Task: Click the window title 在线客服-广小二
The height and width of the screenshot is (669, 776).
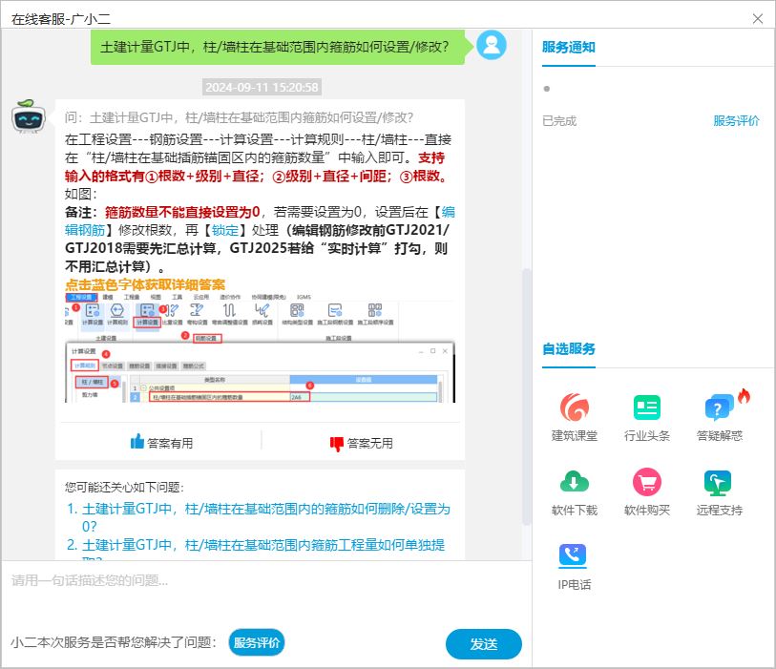Action: pyautogui.click(x=61, y=19)
